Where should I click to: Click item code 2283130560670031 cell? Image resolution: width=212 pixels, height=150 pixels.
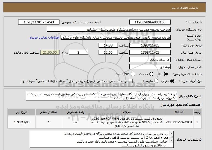tap(179, 122)
